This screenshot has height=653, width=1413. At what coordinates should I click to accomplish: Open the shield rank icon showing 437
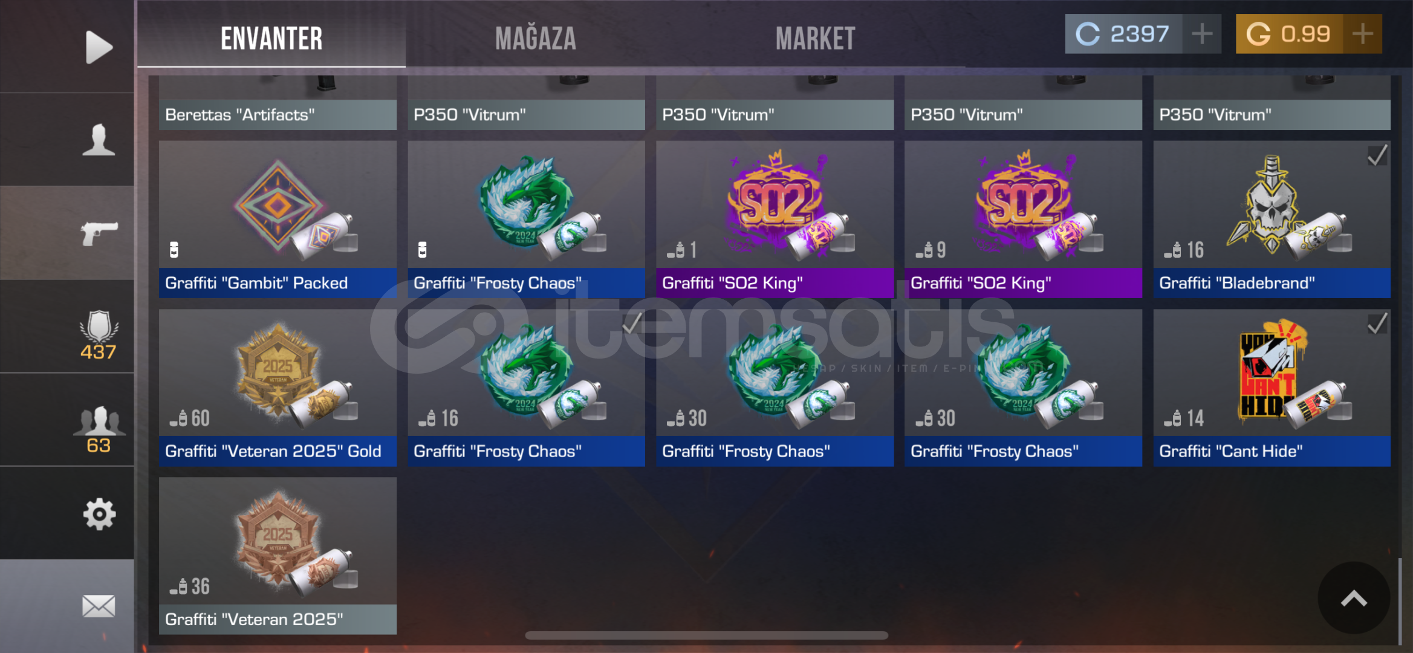[x=98, y=335]
